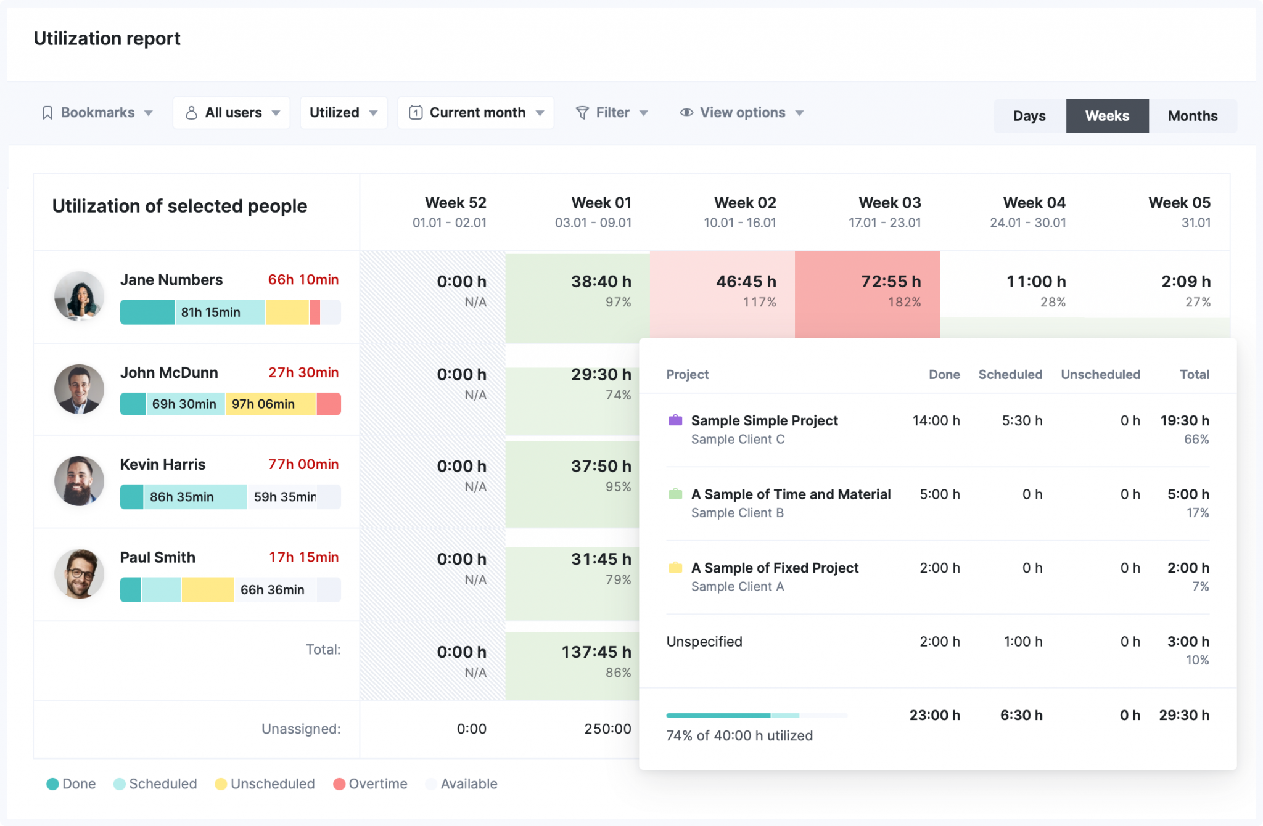The height and width of the screenshot is (826, 1263).
Task: Toggle the Done legend indicator
Action: tap(53, 783)
